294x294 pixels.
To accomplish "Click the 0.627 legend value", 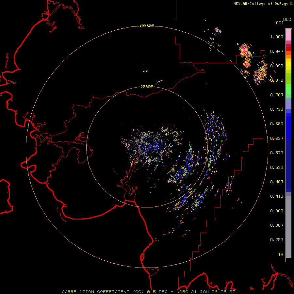I will pyautogui.click(x=277, y=139).
